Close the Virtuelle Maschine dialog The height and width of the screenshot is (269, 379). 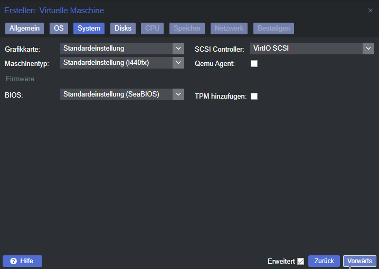pyautogui.click(x=370, y=11)
